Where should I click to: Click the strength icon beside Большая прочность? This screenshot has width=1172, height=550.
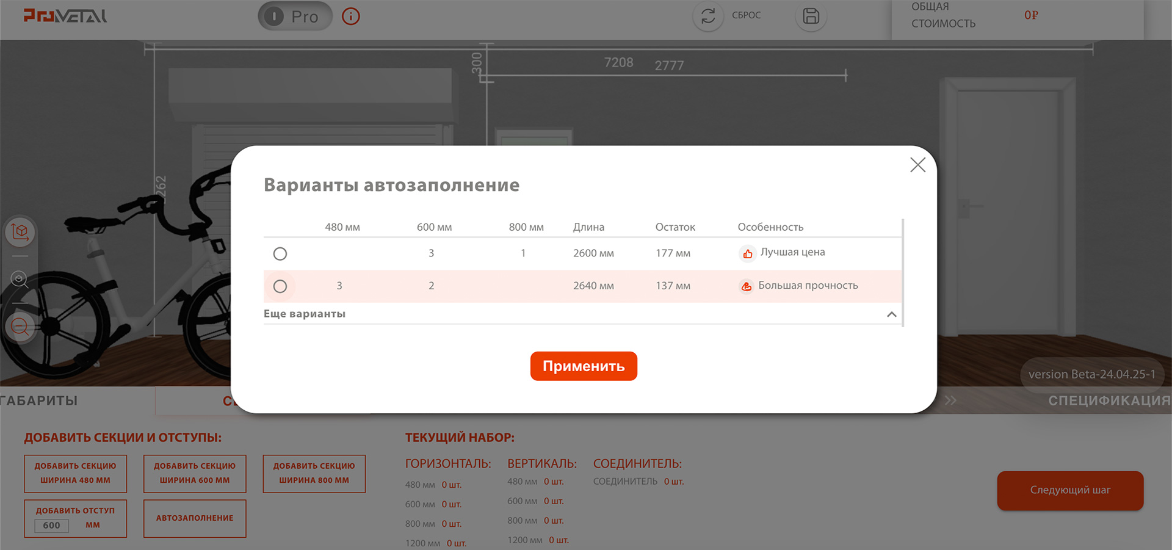(x=746, y=286)
